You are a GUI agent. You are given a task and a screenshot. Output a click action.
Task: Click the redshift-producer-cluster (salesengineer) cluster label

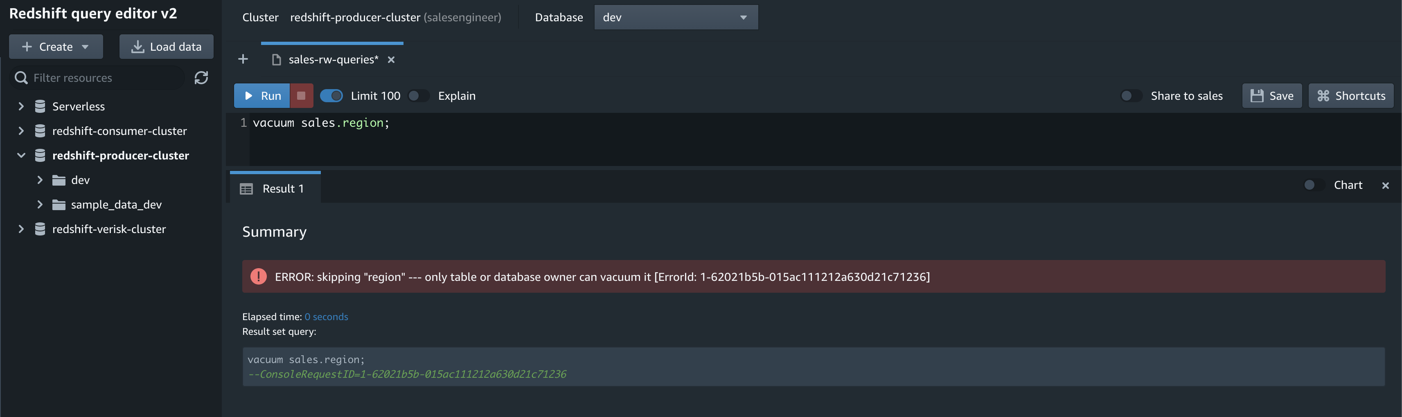pos(396,18)
